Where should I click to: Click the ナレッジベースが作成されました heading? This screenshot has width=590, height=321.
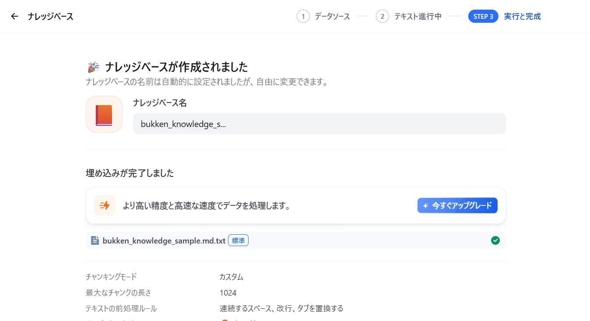176,67
